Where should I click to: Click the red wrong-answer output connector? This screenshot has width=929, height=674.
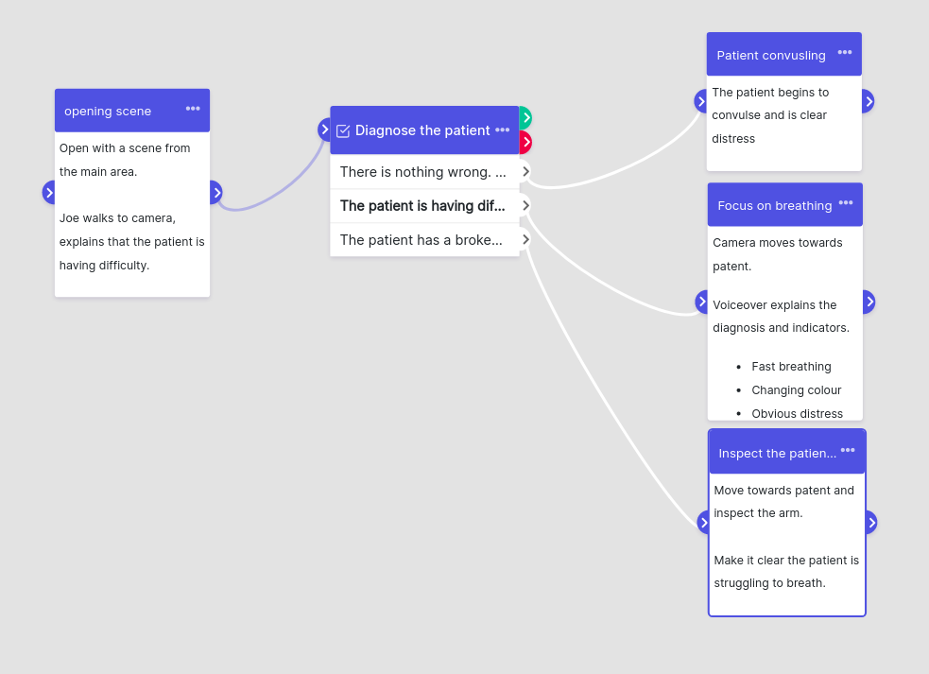(x=525, y=143)
